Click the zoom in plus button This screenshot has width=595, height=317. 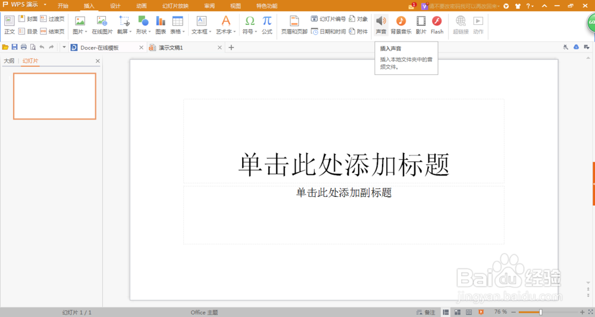coord(582,312)
